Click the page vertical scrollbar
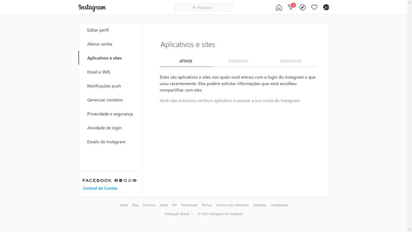Image resolution: width=412 pixels, height=232 pixels. click(x=409, y=116)
